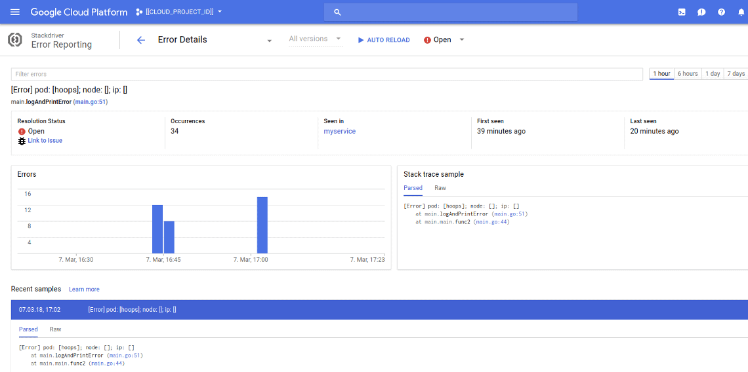Switch to Raw tab in Stack trace sample
This screenshot has width=748, height=372.
[440, 188]
